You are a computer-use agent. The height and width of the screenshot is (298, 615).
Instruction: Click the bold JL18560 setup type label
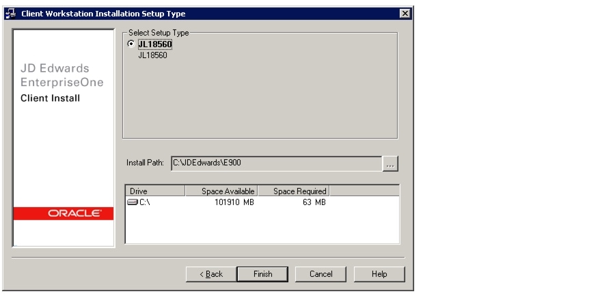155,44
